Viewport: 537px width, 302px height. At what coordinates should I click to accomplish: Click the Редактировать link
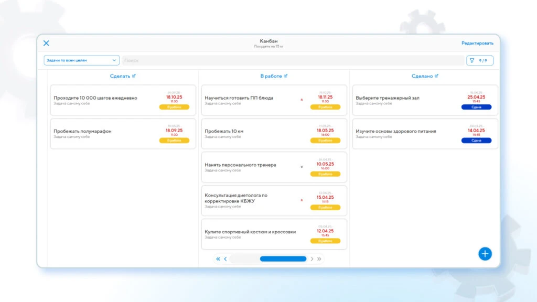(x=477, y=43)
